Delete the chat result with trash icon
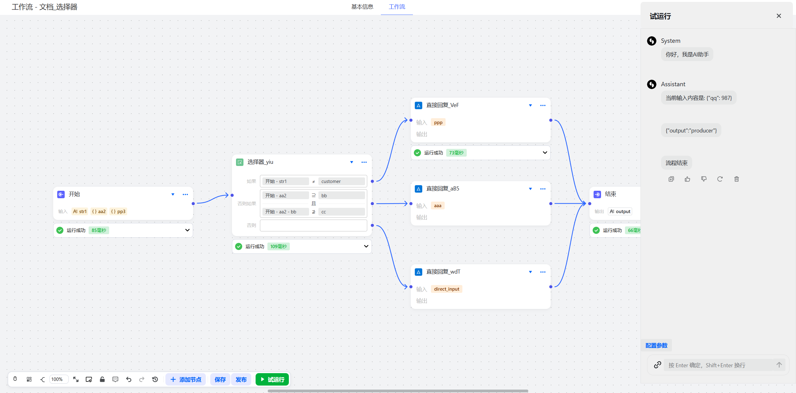The image size is (796, 393). pos(736,179)
